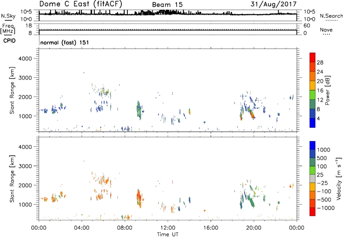Screen dimensions: 343x237
Task: Click the blue bottom of power colorbar
Action: point(313,123)
